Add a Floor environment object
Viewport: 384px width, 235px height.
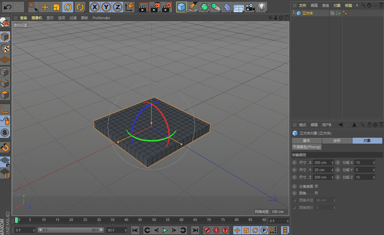(x=239, y=7)
